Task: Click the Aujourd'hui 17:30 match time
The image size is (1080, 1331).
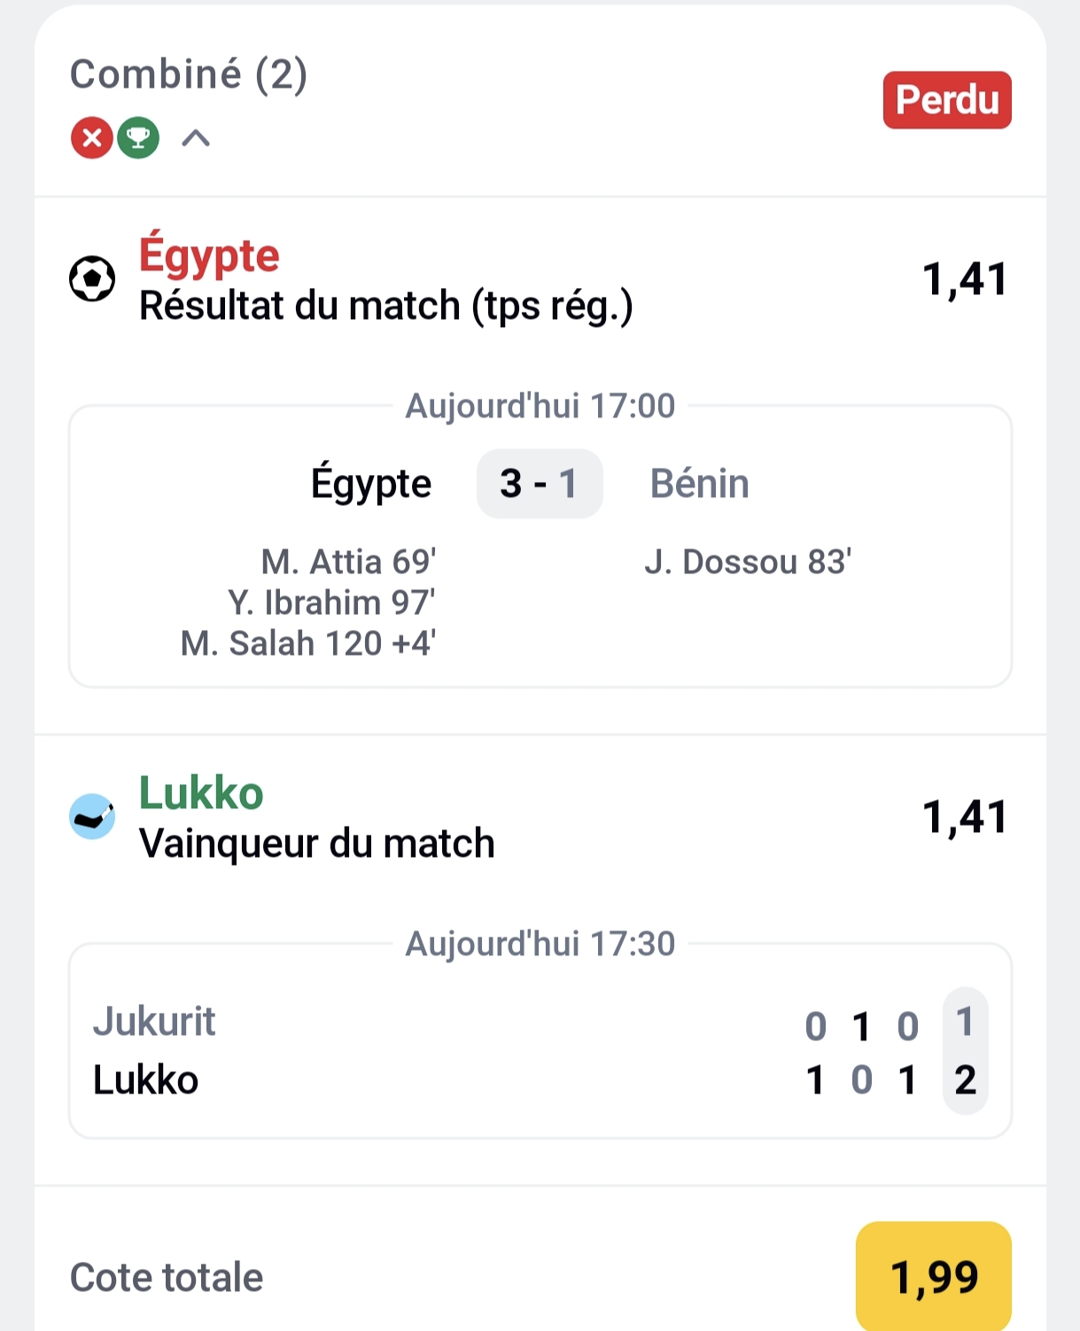Action: coord(540,944)
